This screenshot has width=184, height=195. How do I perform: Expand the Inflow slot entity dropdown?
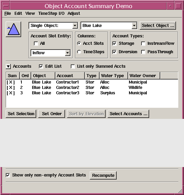click(x=51, y=53)
